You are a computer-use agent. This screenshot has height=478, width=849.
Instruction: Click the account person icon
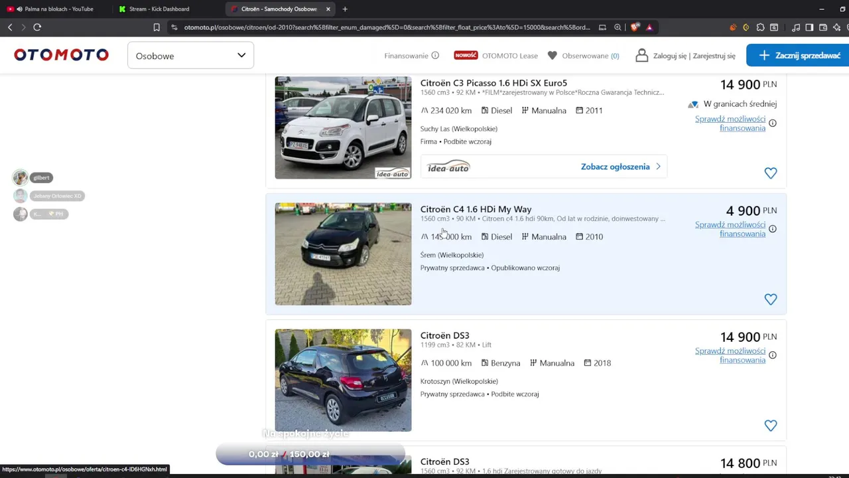(641, 55)
